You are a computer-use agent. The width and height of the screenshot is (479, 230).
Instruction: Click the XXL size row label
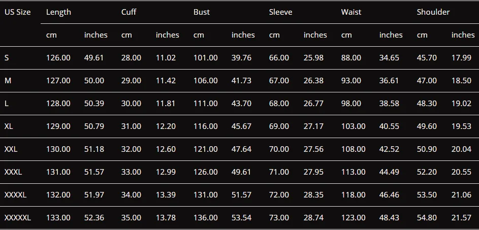(11, 149)
